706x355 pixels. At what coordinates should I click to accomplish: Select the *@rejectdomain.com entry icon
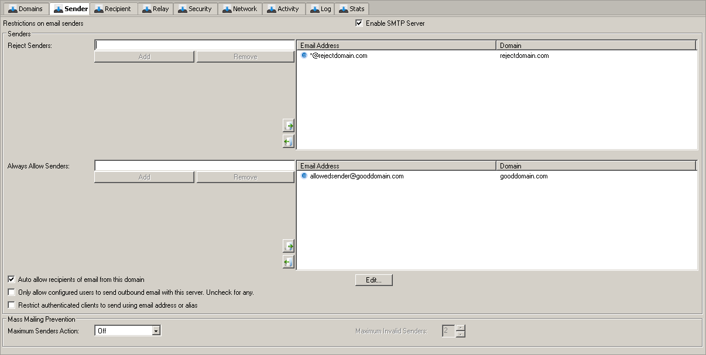pyautogui.click(x=304, y=56)
